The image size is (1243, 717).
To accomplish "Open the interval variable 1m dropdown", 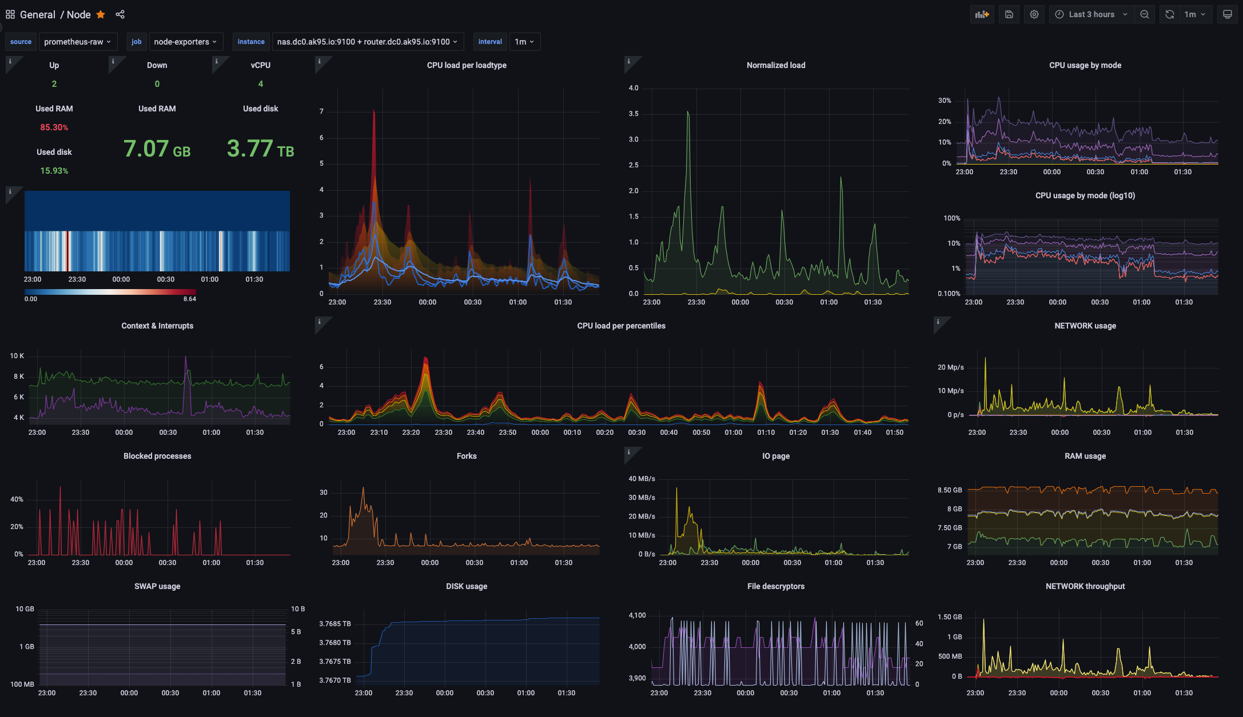I will coord(524,42).
